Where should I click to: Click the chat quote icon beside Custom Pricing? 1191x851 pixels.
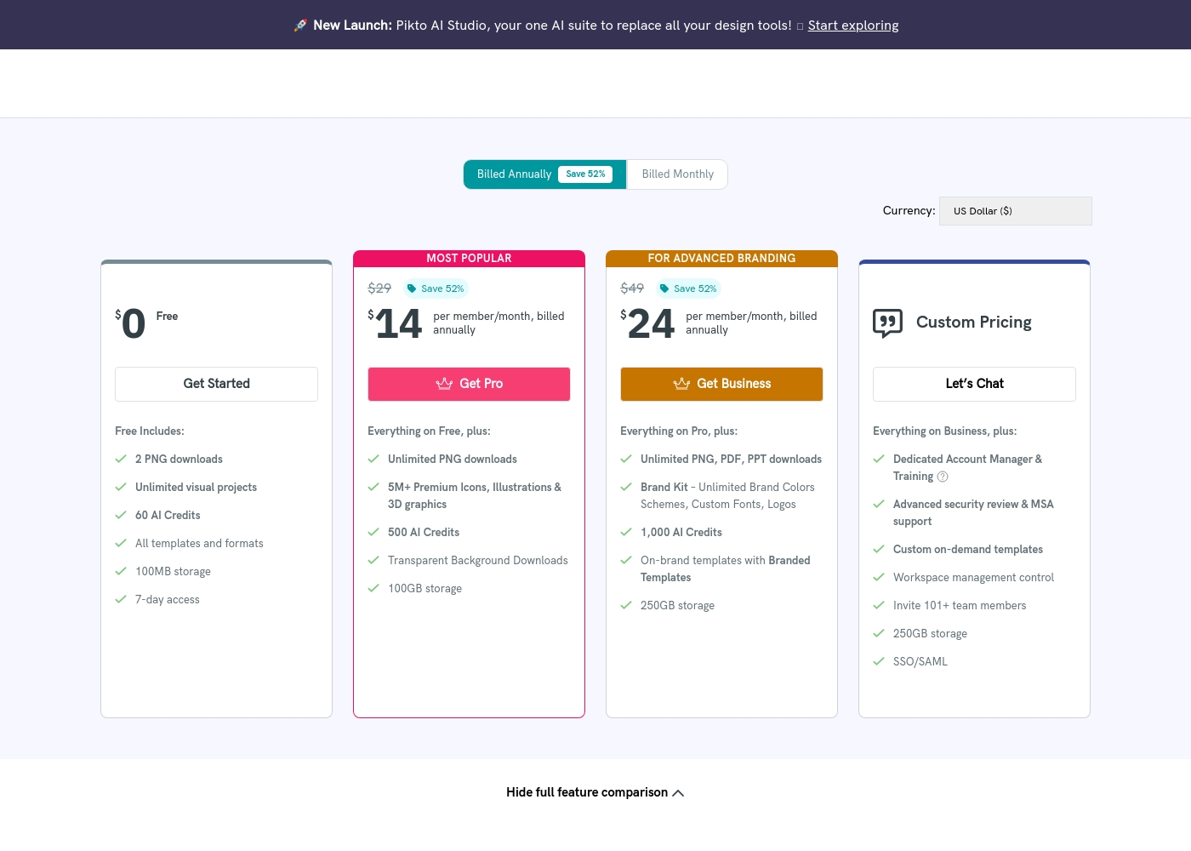pos(887,323)
